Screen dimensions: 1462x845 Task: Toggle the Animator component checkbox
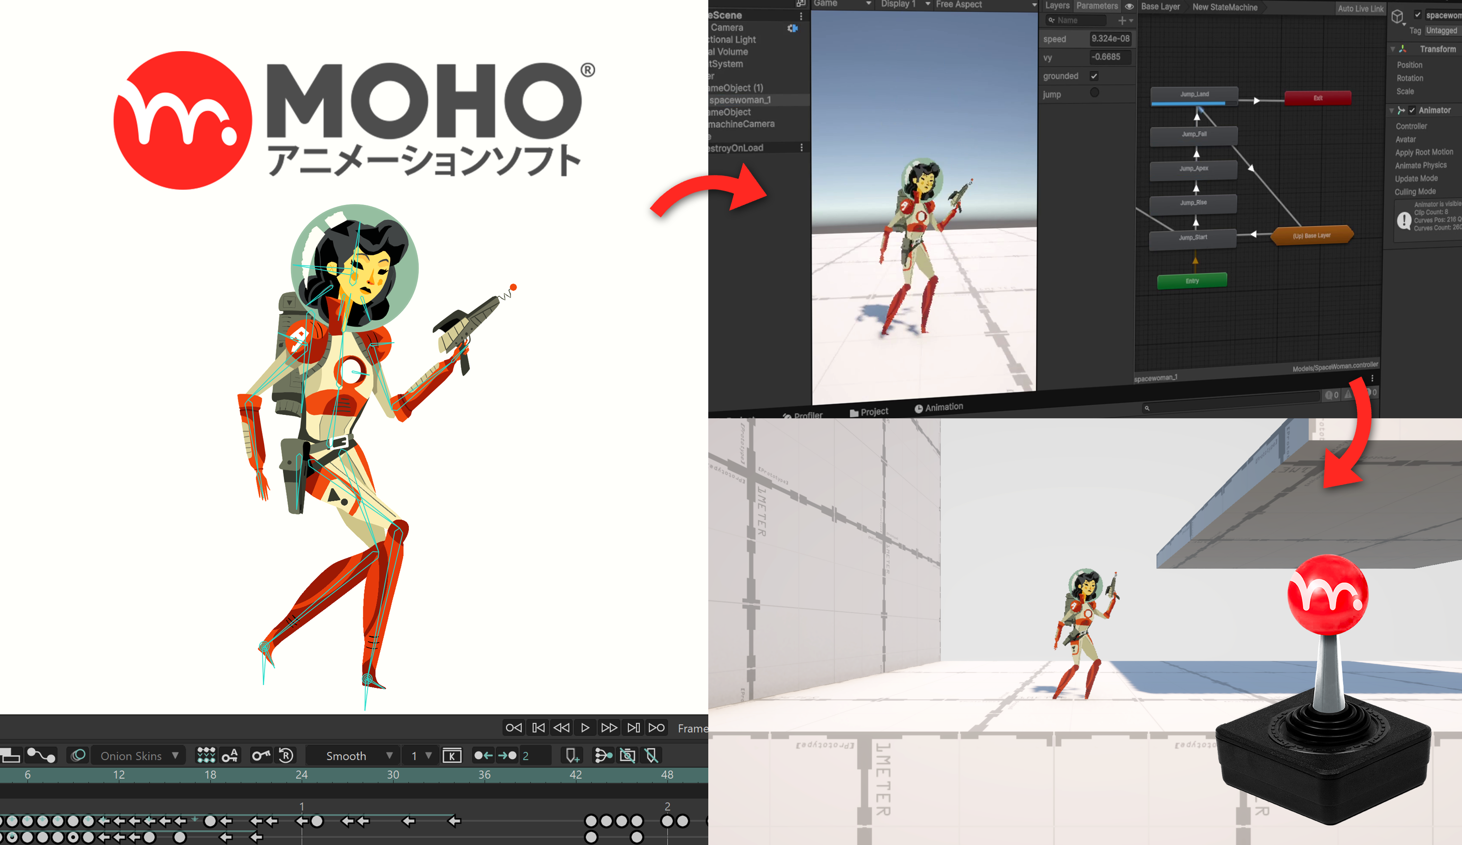[1411, 110]
